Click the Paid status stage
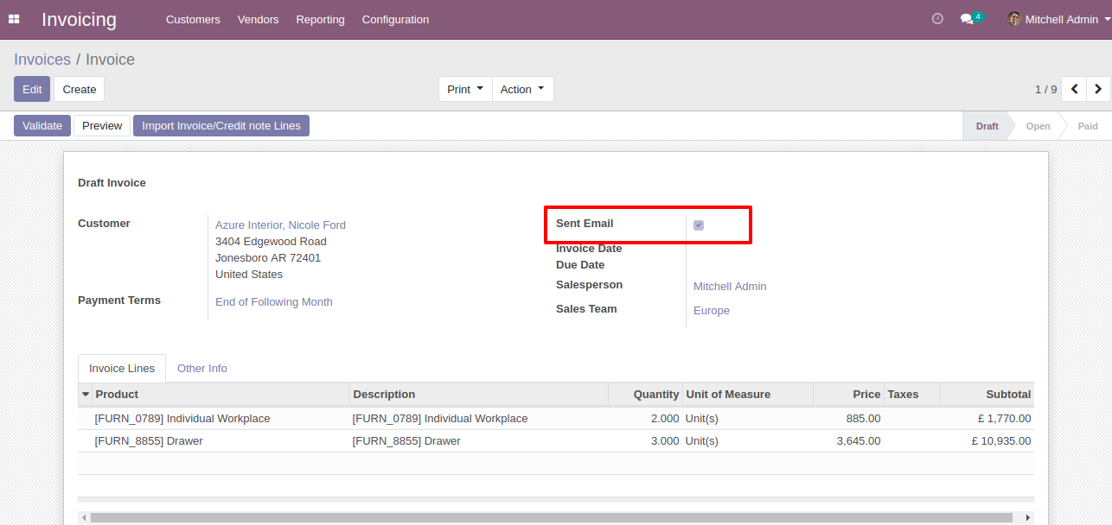 click(1088, 126)
